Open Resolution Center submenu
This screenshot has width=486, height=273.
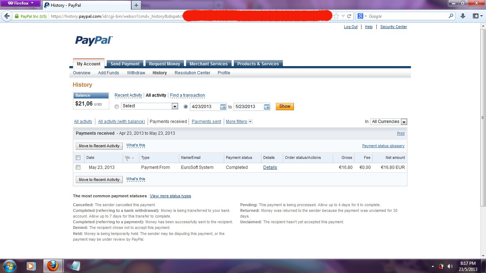click(192, 73)
